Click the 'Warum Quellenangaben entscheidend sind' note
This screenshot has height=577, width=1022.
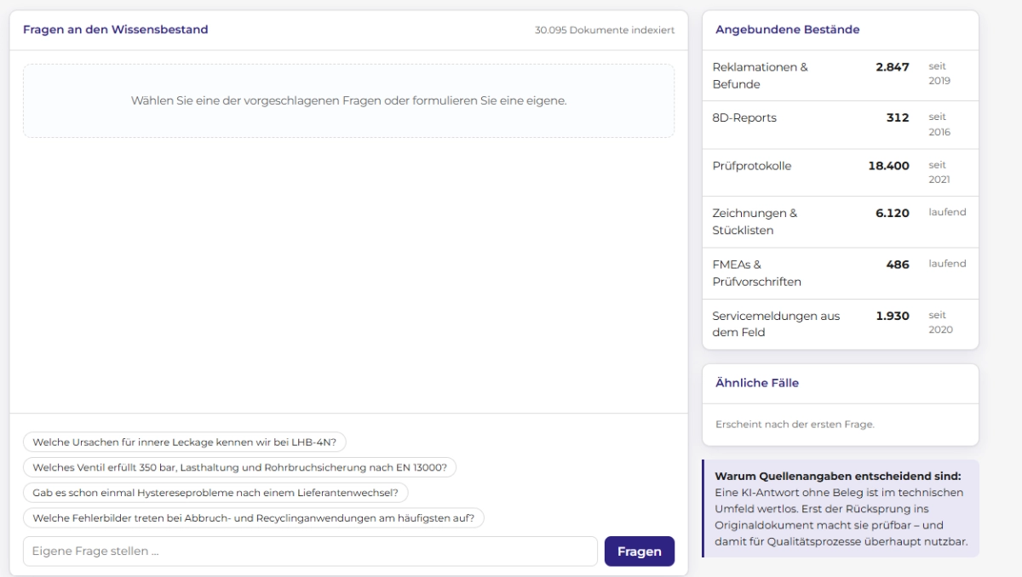(x=841, y=508)
